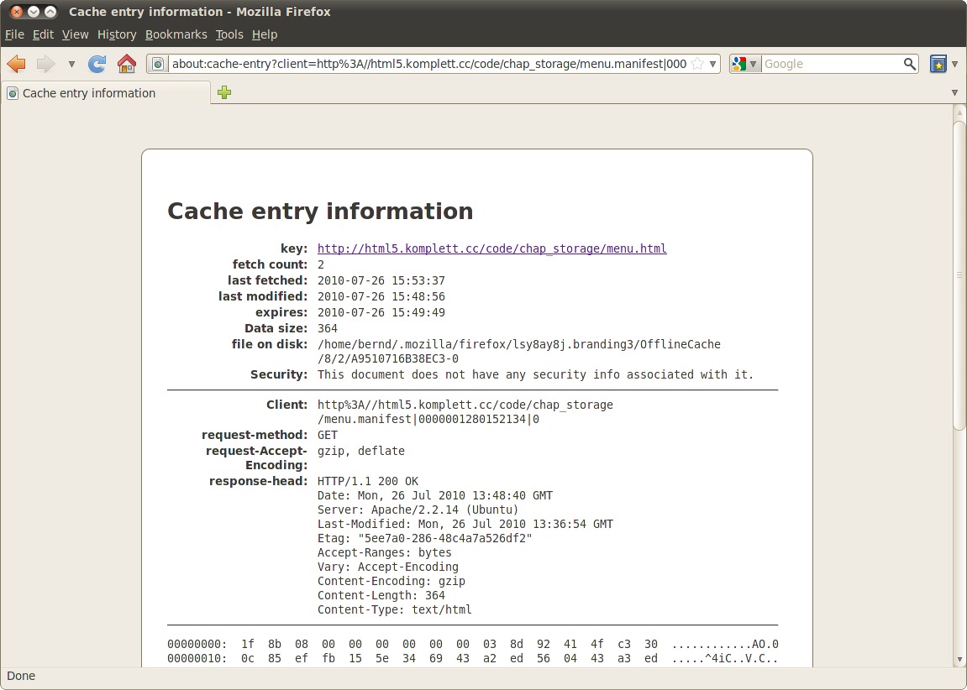The image size is (967, 690).
Task: Click the search magnifier icon
Action: click(x=909, y=64)
